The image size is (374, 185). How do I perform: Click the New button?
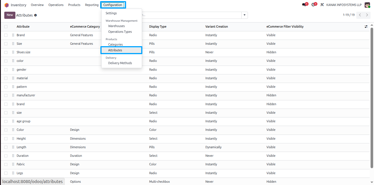10,15
